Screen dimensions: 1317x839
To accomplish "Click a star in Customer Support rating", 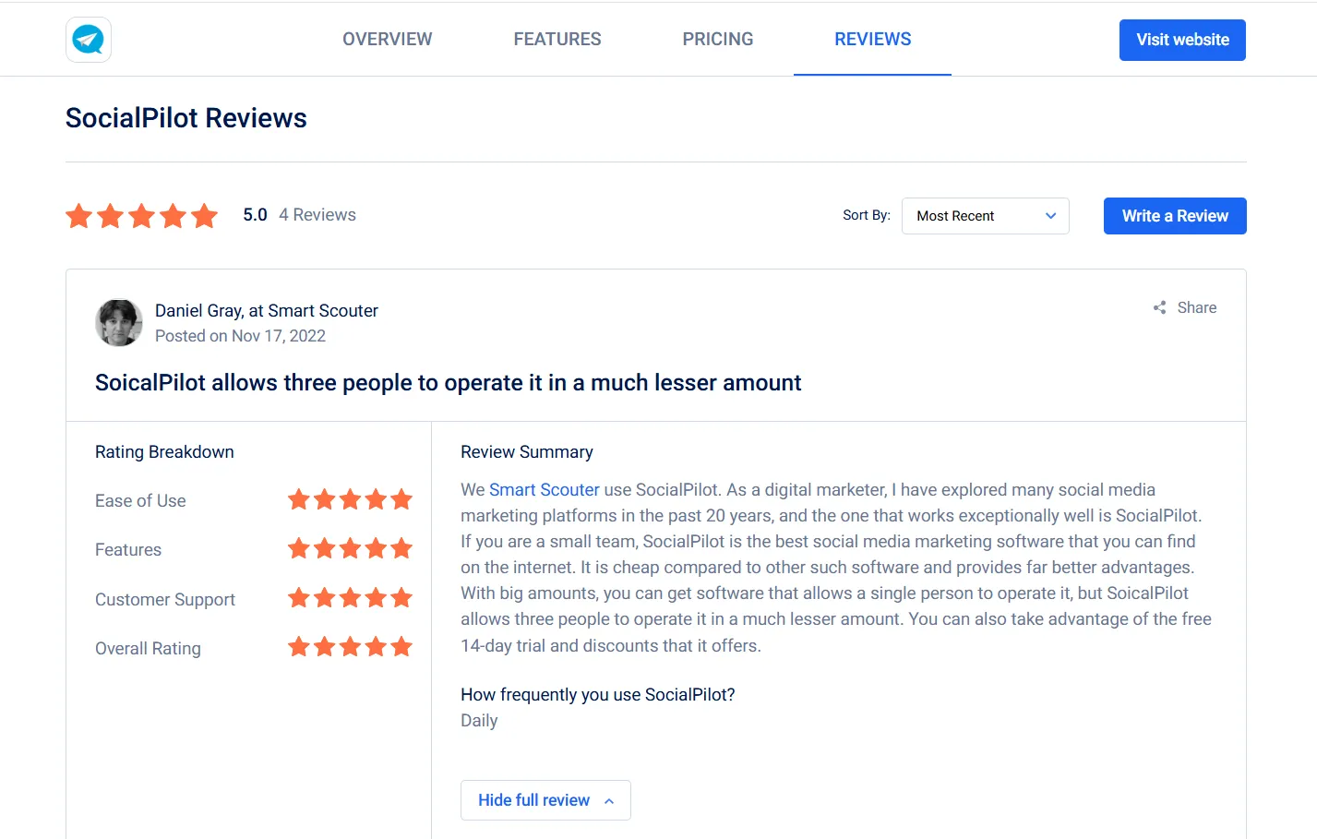I will pyautogui.click(x=351, y=598).
